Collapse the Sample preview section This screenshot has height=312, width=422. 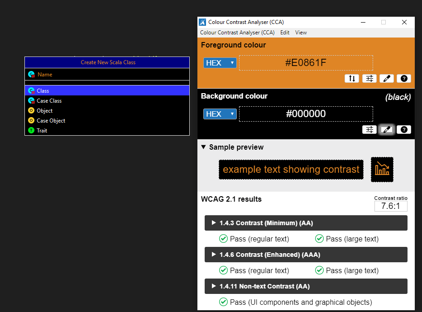click(x=203, y=147)
